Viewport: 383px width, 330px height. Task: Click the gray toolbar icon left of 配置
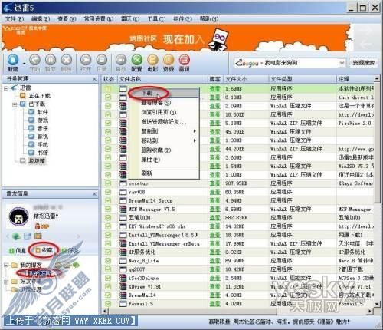(x=121, y=61)
